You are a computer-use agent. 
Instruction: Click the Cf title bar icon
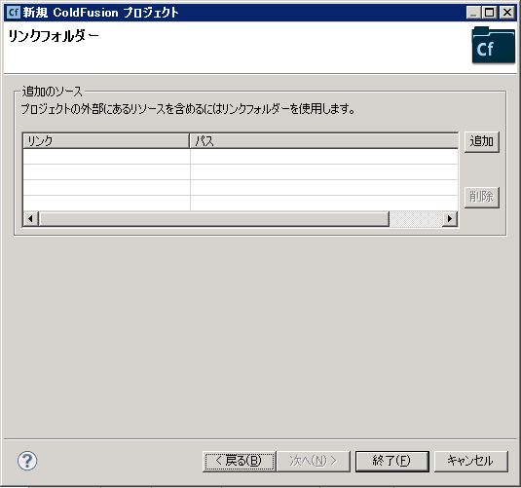pos(14,13)
